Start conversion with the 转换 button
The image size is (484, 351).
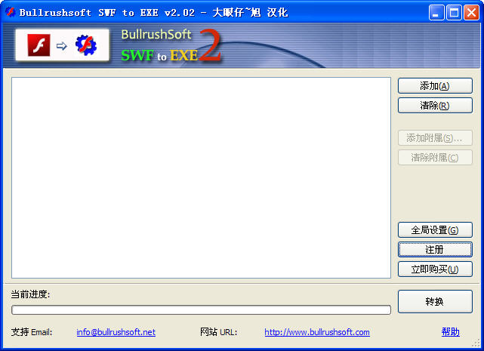tap(435, 301)
